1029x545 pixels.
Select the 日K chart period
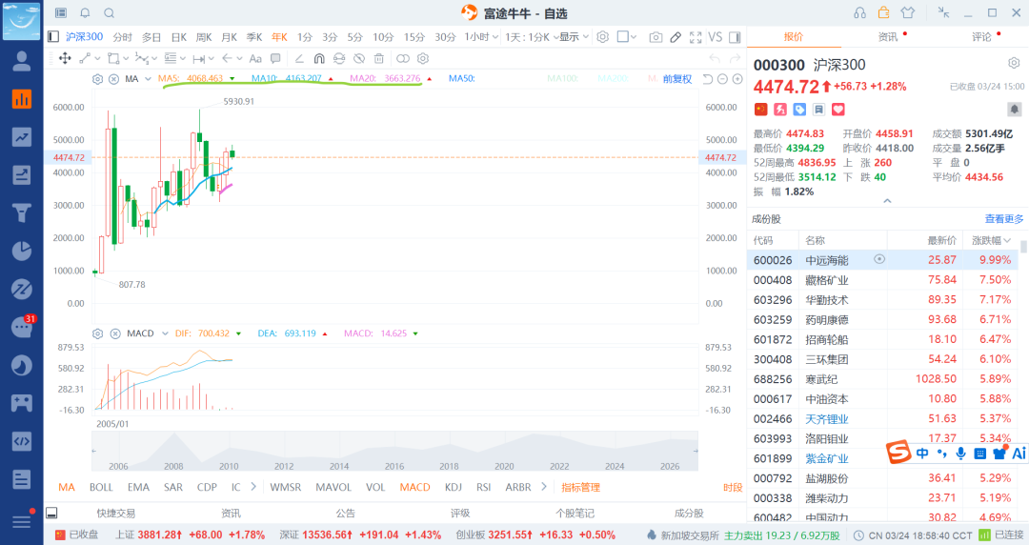click(179, 37)
